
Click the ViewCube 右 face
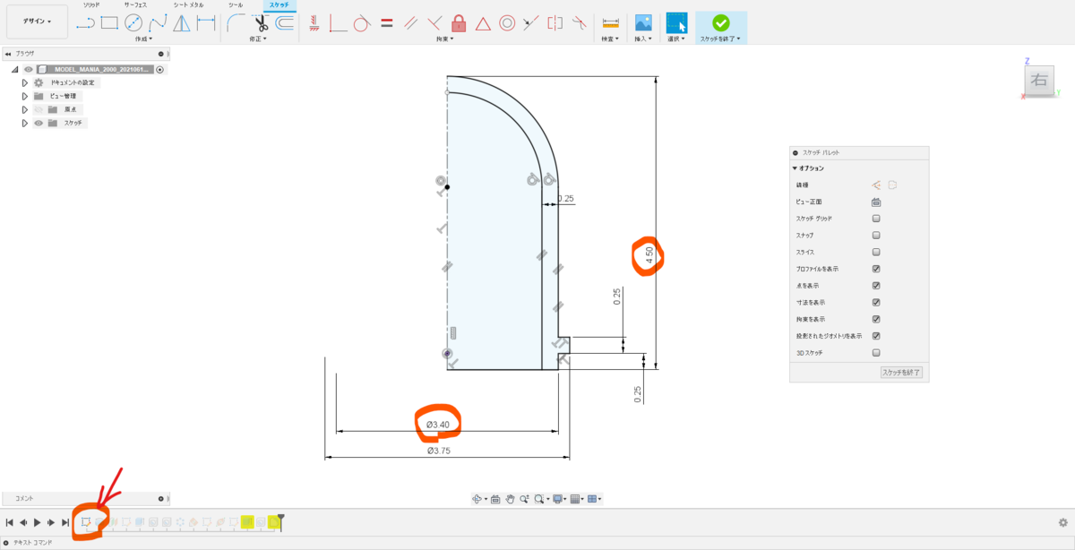click(x=1039, y=80)
